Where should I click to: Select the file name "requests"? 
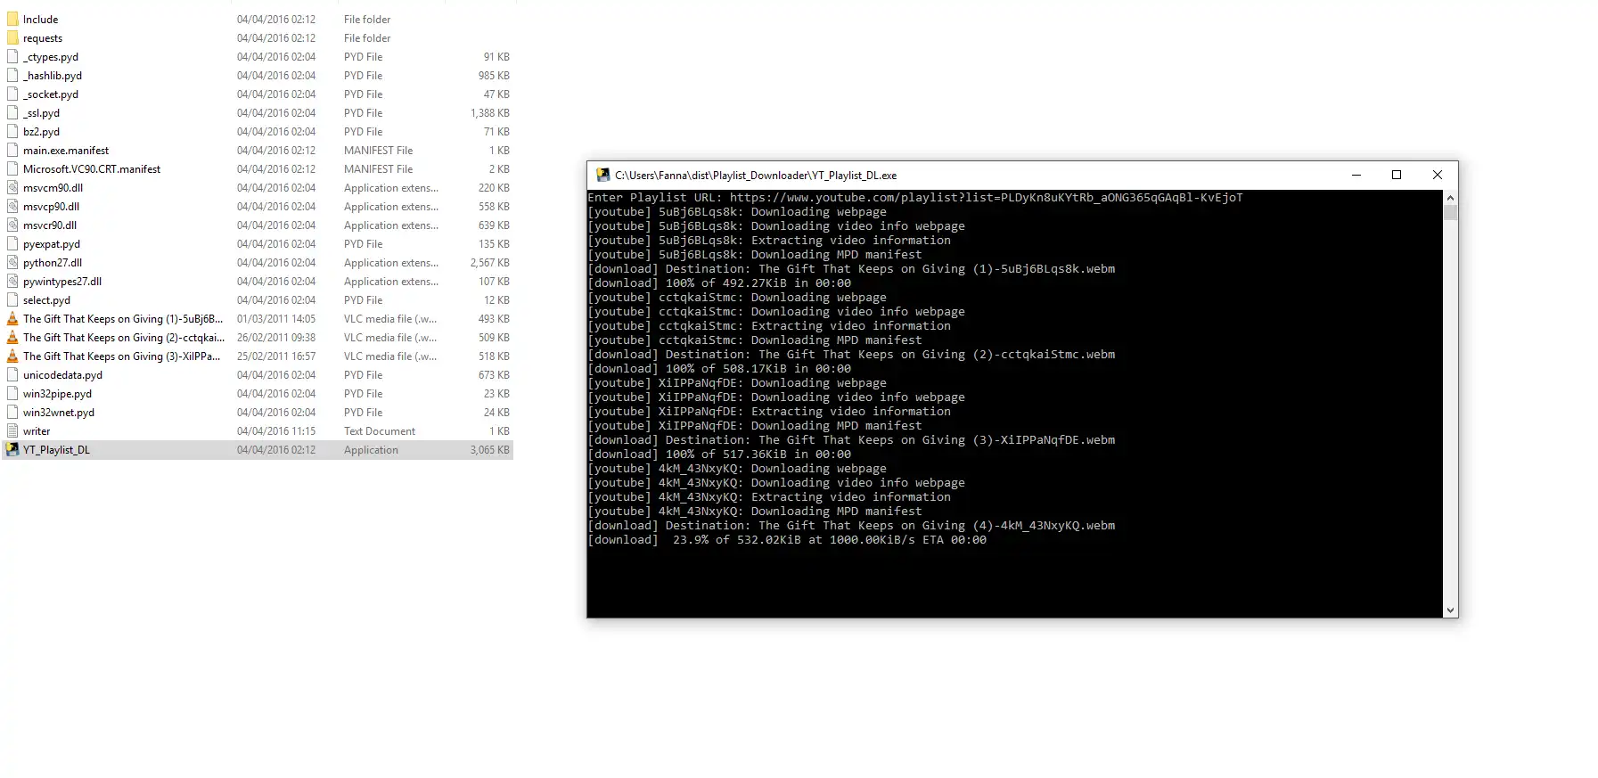pos(43,38)
